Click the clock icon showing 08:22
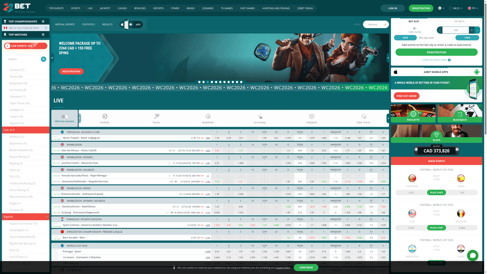487x274 pixels. click(x=451, y=8)
